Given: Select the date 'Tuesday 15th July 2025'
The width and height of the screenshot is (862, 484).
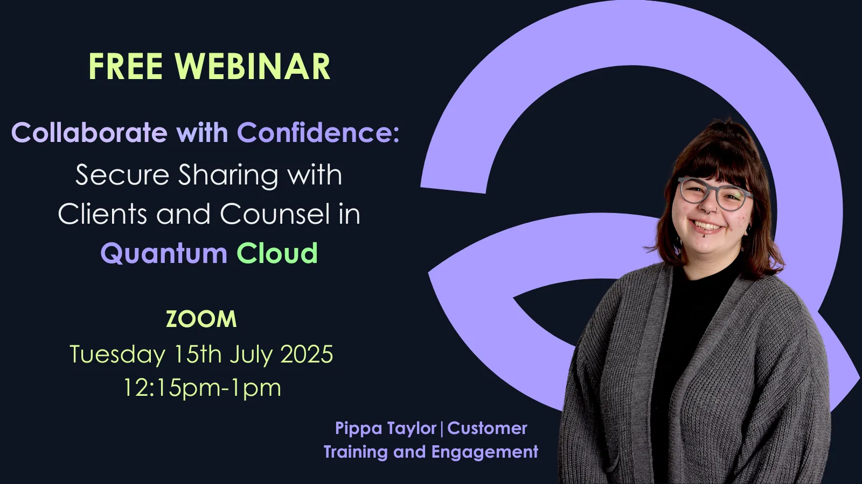Looking at the screenshot, I should coord(201,354).
